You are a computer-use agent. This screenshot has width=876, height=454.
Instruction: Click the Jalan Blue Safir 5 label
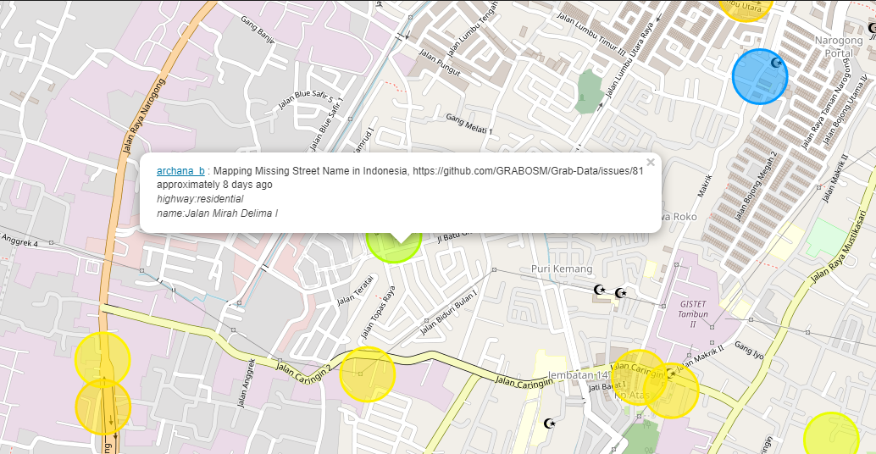point(306,99)
